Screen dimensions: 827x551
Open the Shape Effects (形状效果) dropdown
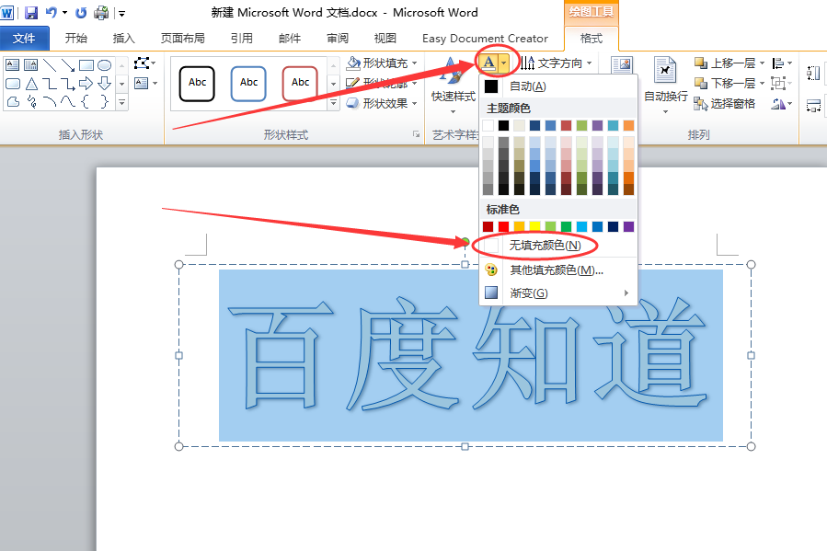point(382,103)
